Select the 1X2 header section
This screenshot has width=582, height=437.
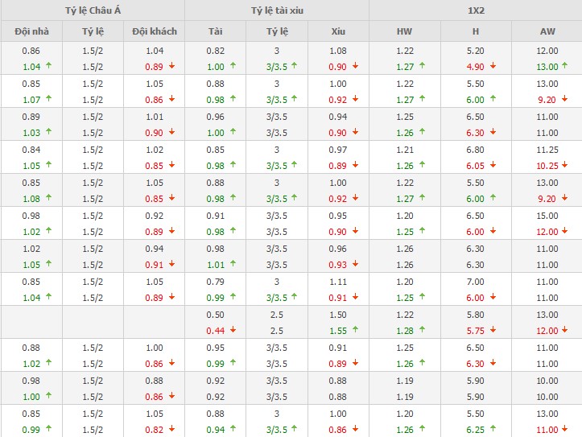[x=475, y=10]
